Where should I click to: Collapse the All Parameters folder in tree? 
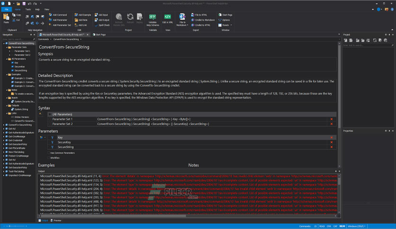pos(7,59)
